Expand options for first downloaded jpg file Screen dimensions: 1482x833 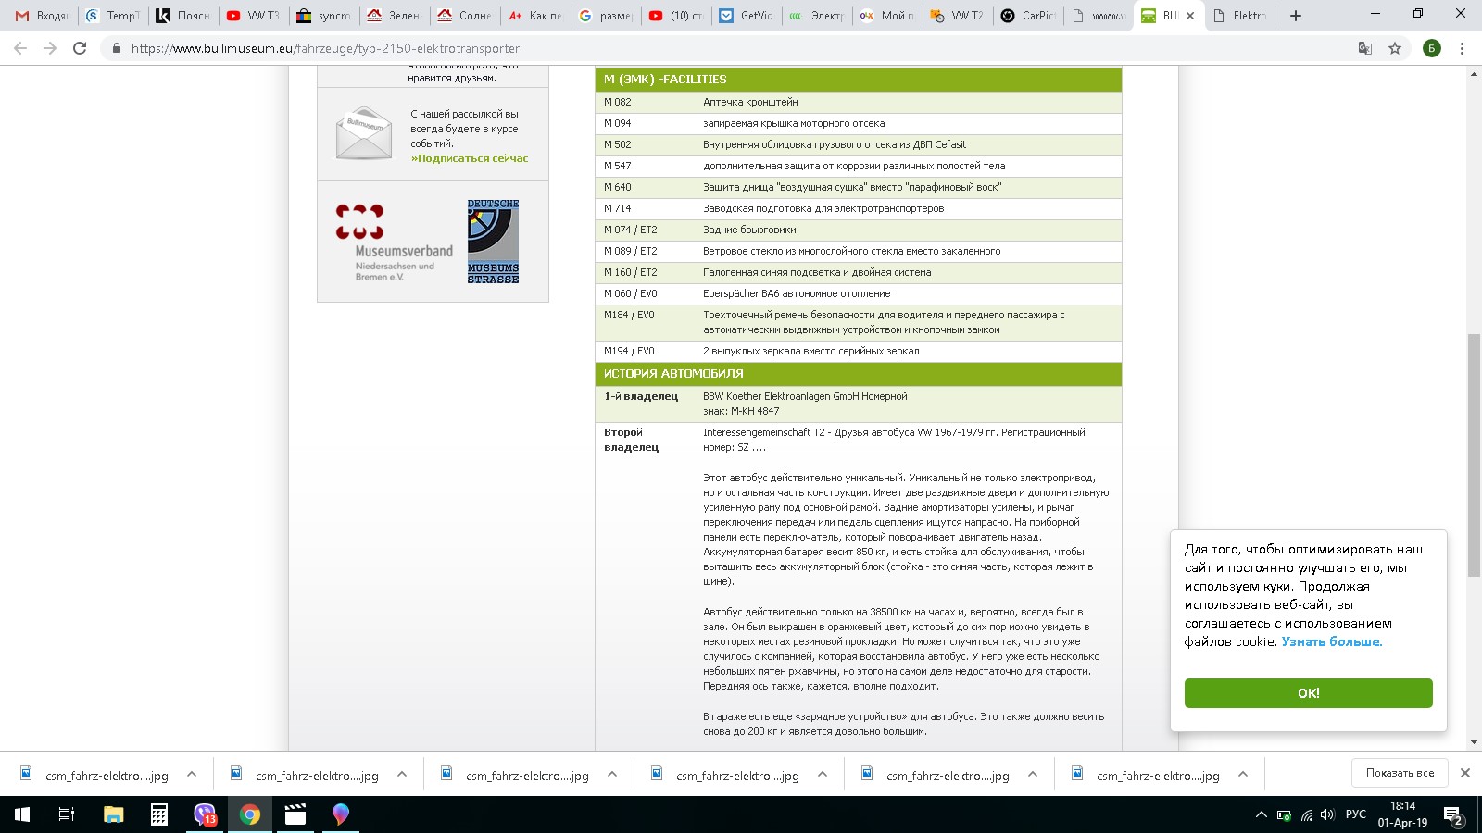point(192,775)
